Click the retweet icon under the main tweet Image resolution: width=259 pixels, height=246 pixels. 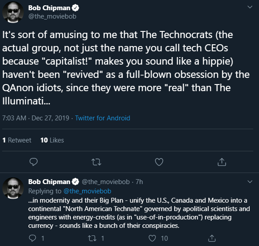[x=96, y=162]
